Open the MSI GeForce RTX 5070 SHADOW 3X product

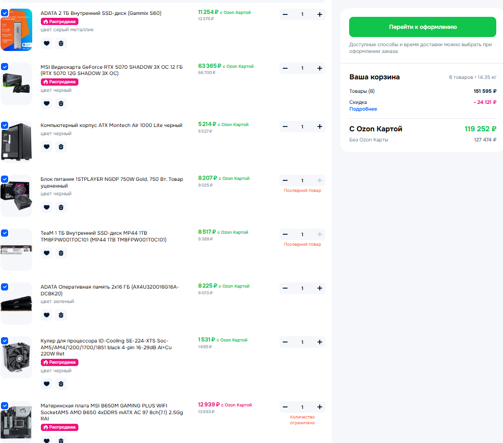tap(112, 70)
